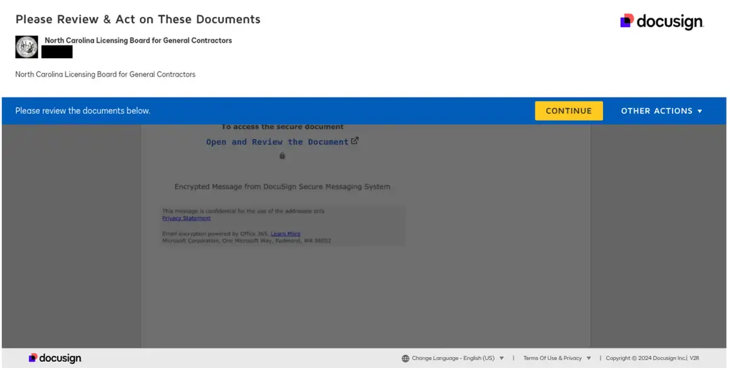The height and width of the screenshot is (370, 730).
Task: Click the North Carolina state seal avatar
Action: [26, 47]
